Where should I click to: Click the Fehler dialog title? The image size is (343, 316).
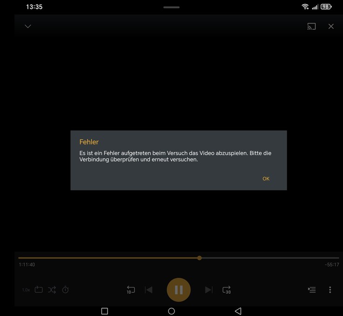click(89, 142)
